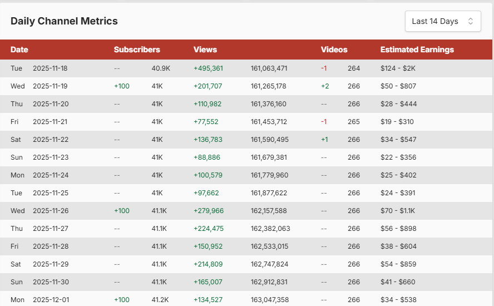Screen dimensions: 494x306
Task: Click the -1 videos change on 2025-11-21
Action: pos(324,122)
